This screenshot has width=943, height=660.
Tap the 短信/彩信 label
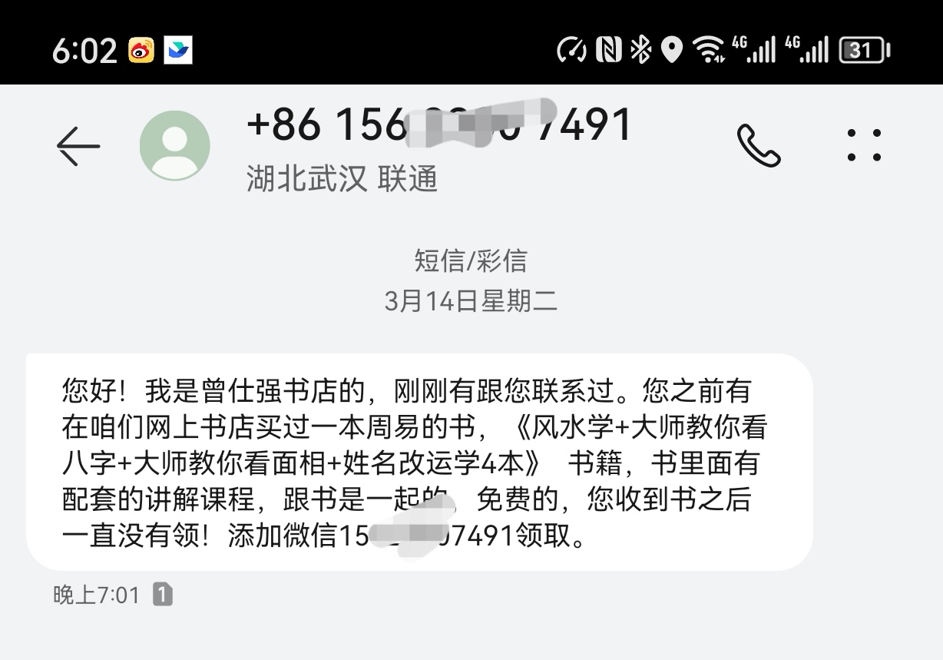point(471,260)
